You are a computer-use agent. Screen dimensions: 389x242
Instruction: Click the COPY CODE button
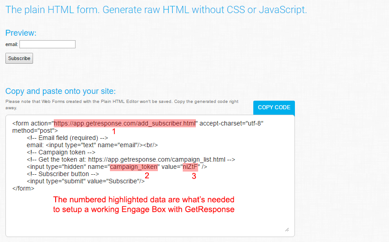coord(274,107)
